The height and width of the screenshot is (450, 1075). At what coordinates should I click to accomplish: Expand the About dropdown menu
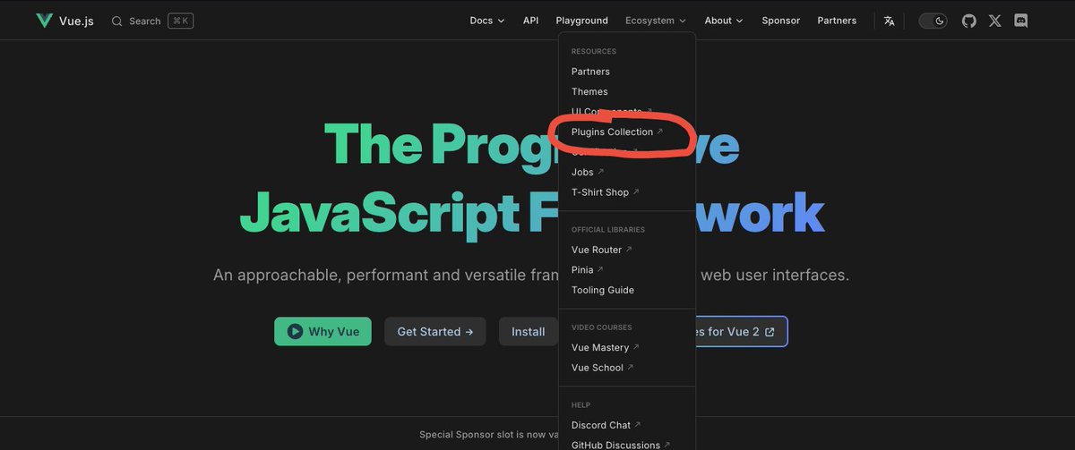724,21
